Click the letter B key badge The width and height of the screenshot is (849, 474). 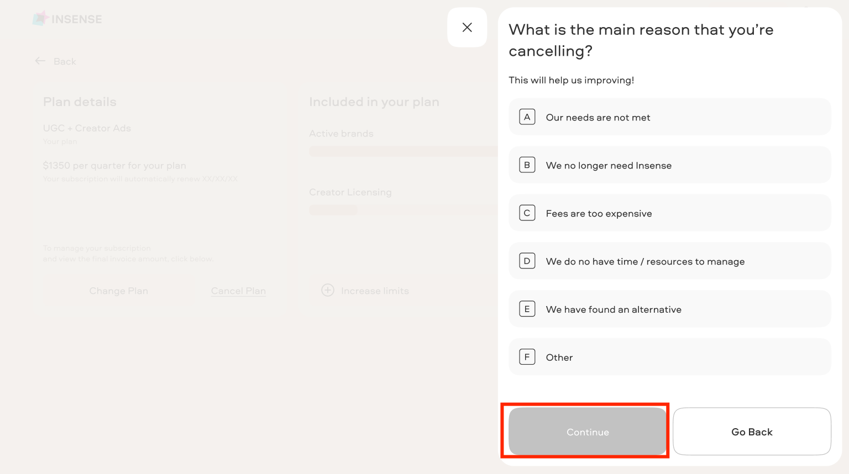[x=527, y=165]
